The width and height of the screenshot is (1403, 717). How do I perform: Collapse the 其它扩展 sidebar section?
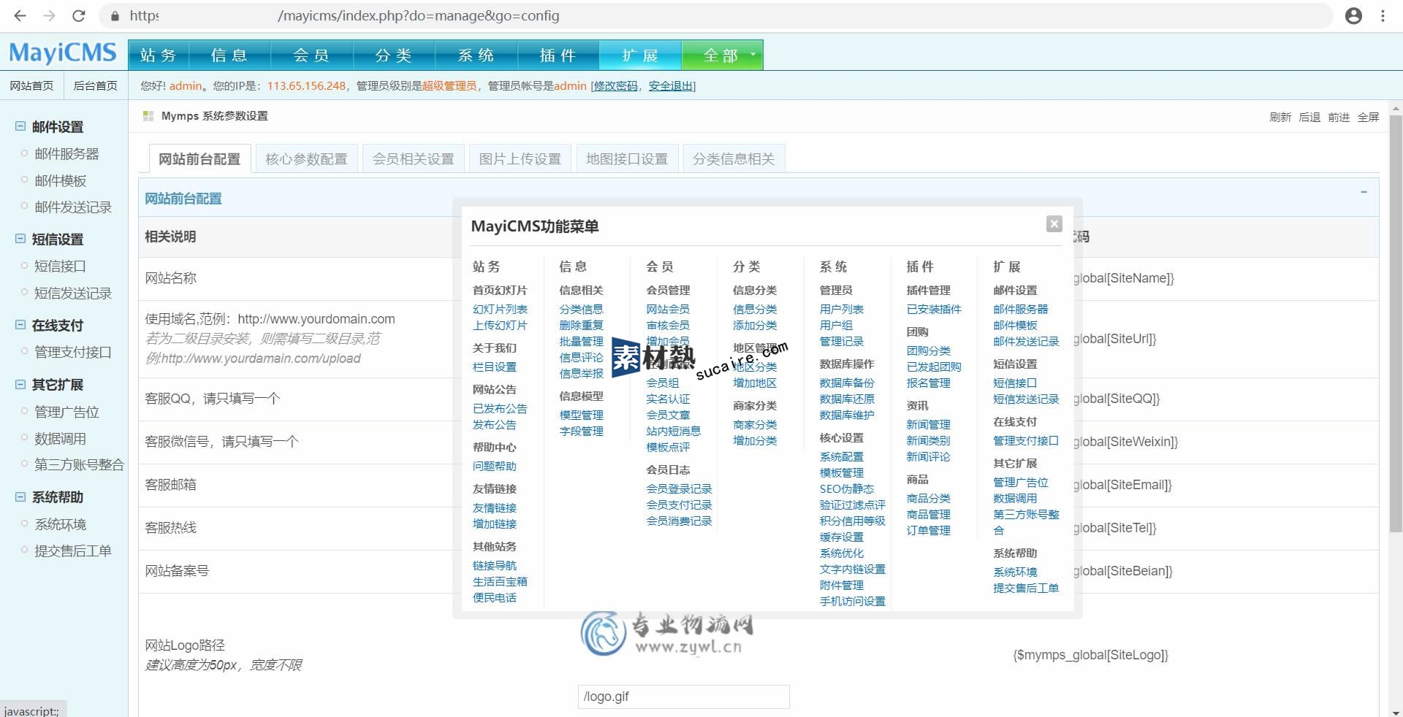click(x=20, y=384)
